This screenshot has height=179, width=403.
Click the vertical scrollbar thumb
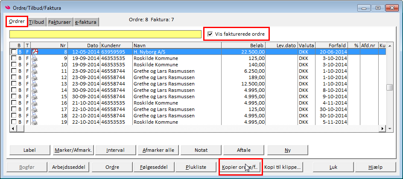(x=390, y=87)
